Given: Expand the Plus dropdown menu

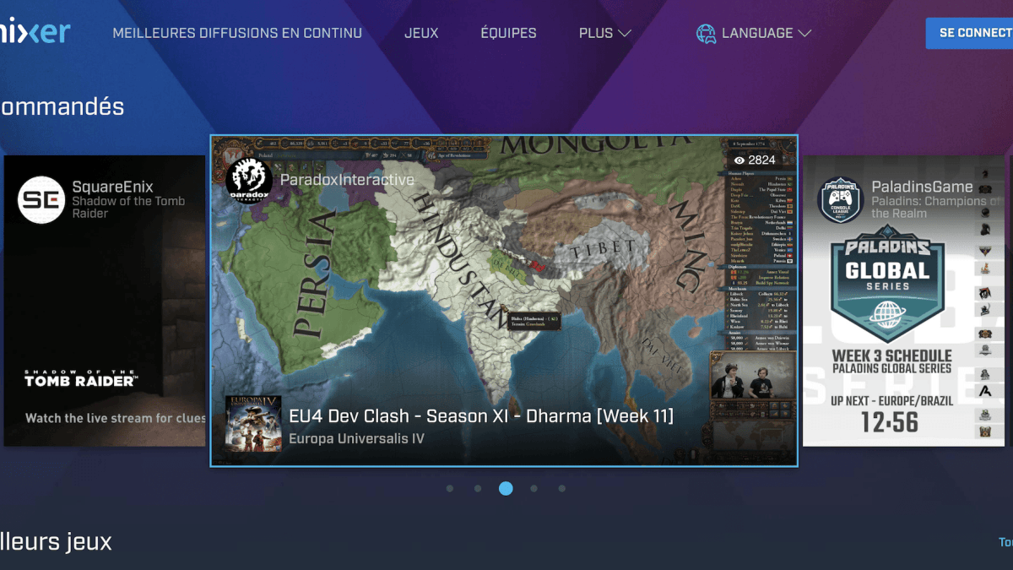Looking at the screenshot, I should point(605,33).
